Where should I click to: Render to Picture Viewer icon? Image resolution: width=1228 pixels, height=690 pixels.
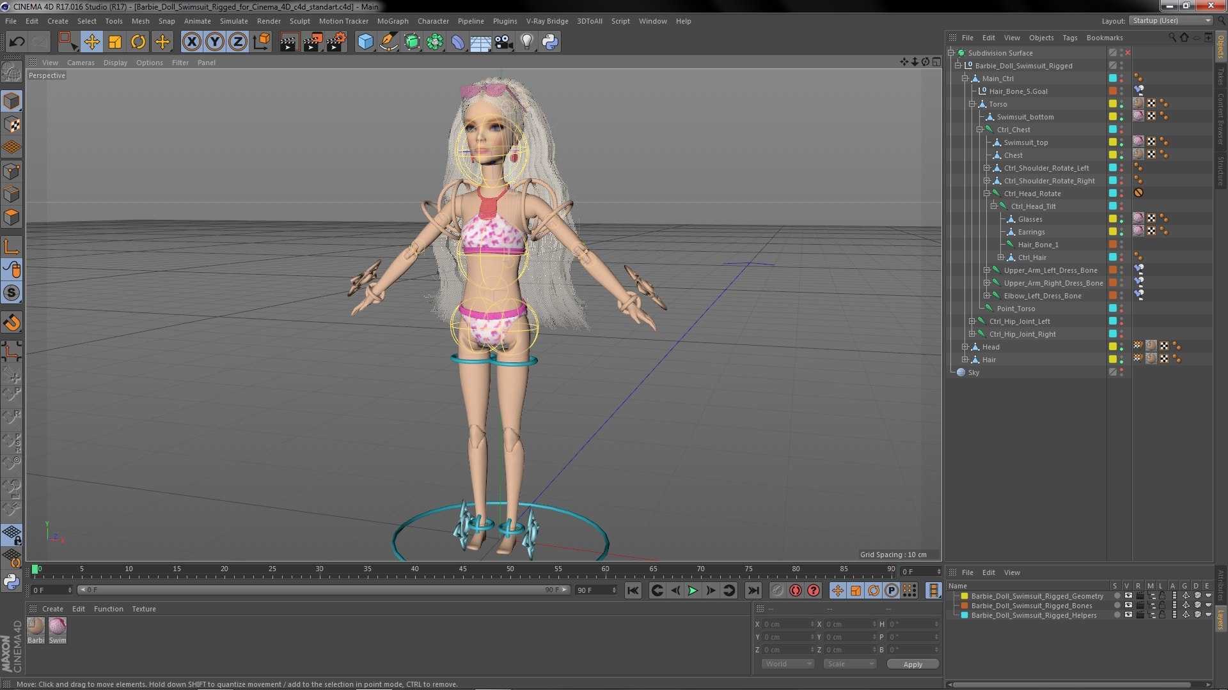[313, 42]
